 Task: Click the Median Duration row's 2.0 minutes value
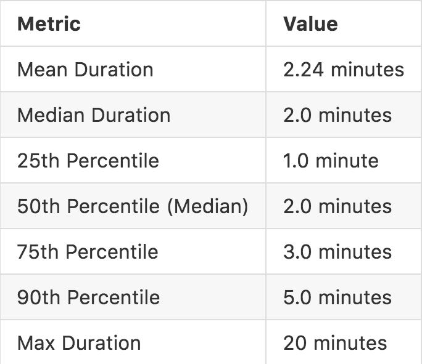[337, 115]
